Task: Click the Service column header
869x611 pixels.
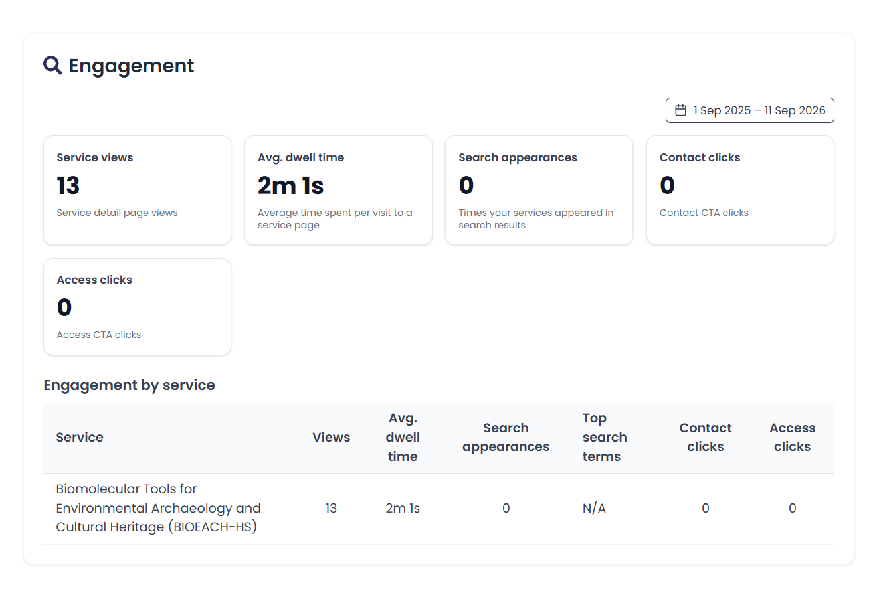Action: point(80,437)
